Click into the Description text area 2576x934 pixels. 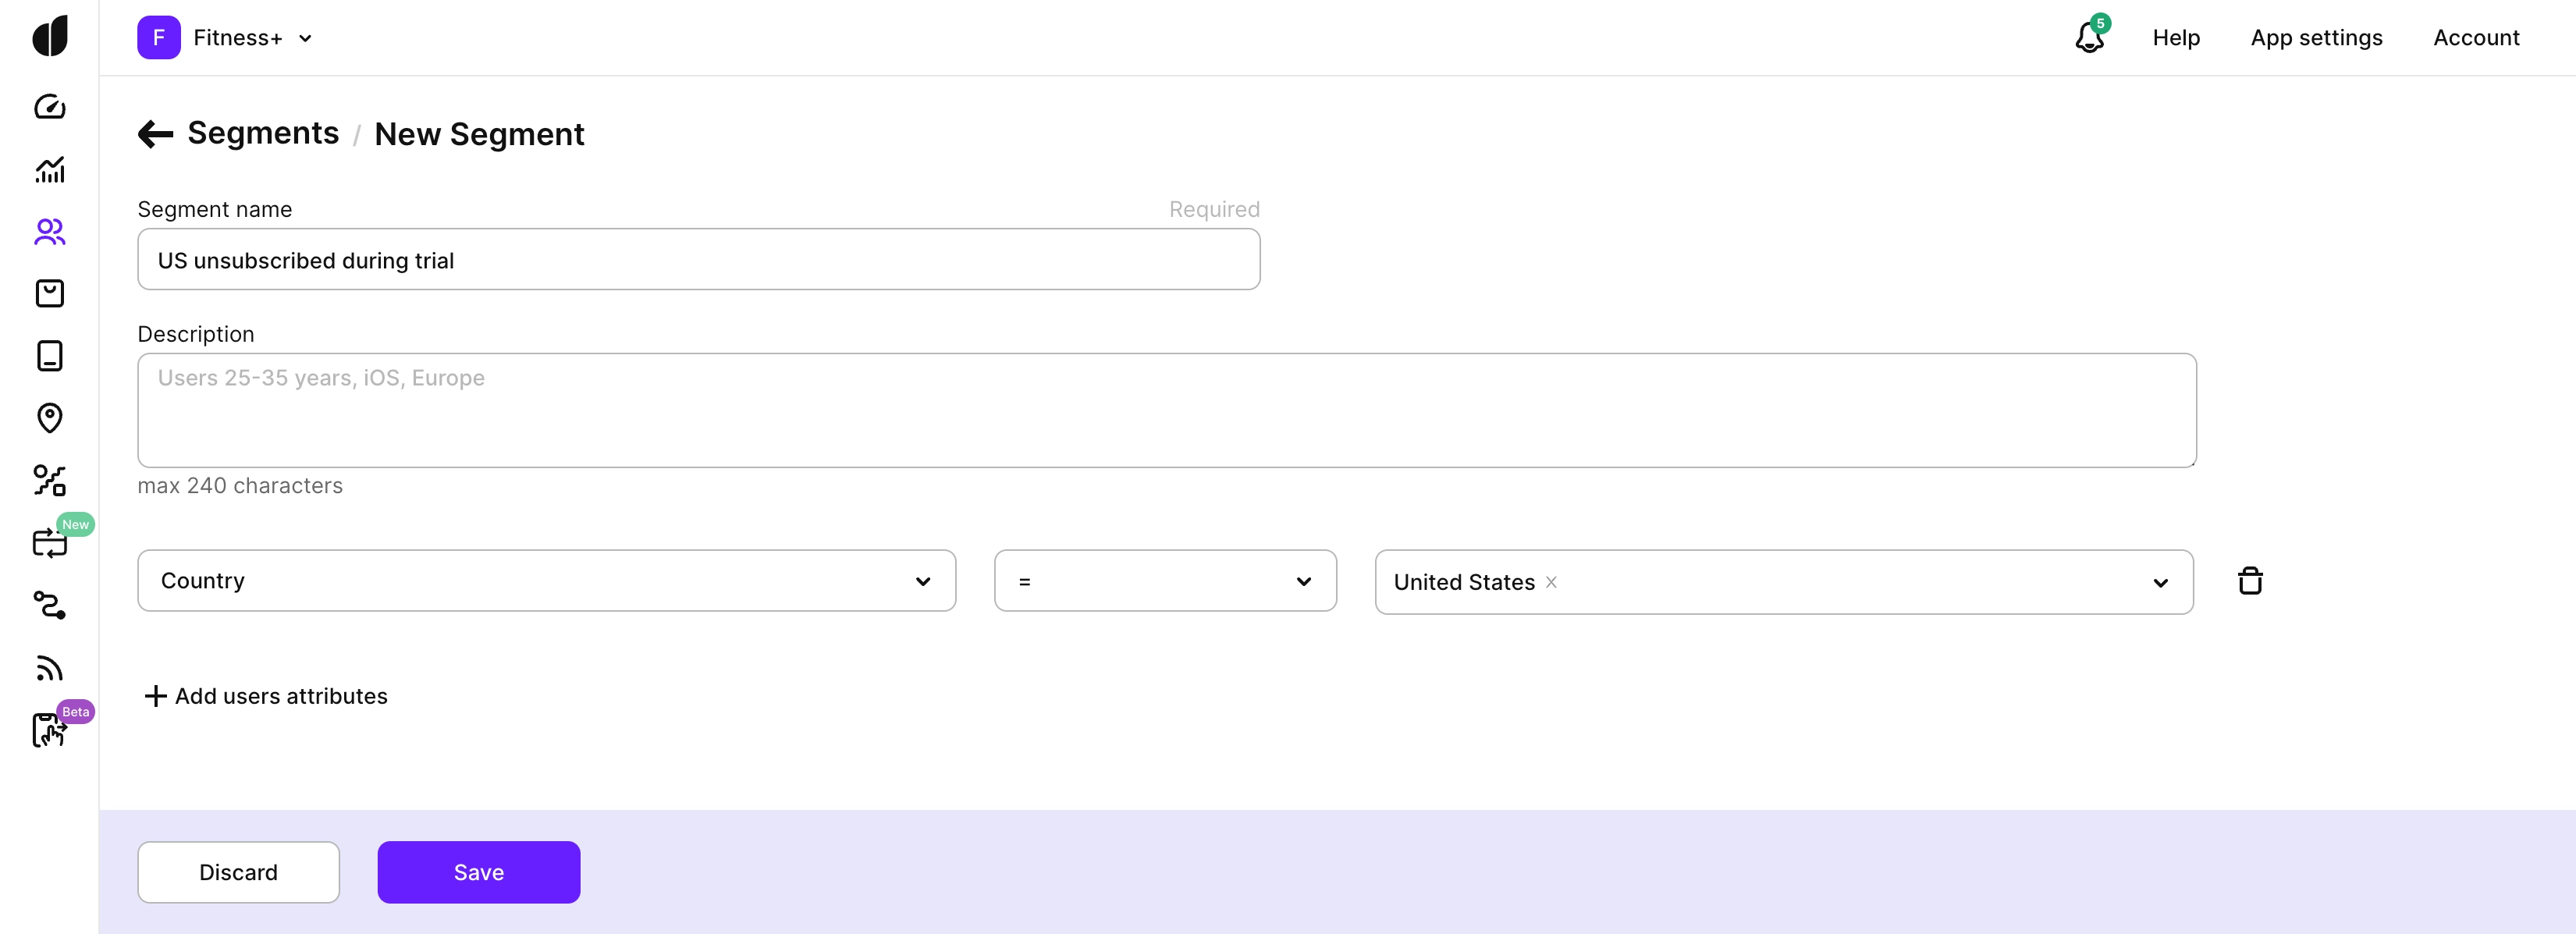point(1166,410)
